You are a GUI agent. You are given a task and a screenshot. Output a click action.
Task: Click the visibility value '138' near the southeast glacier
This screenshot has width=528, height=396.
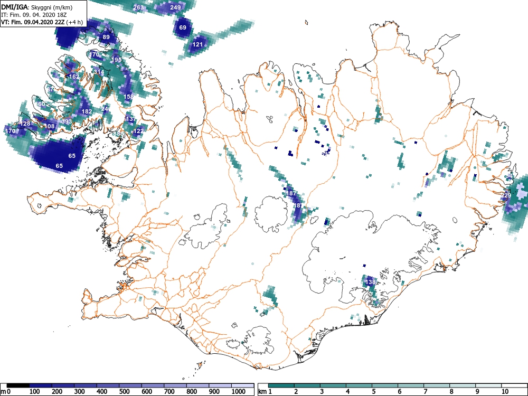click(x=370, y=282)
